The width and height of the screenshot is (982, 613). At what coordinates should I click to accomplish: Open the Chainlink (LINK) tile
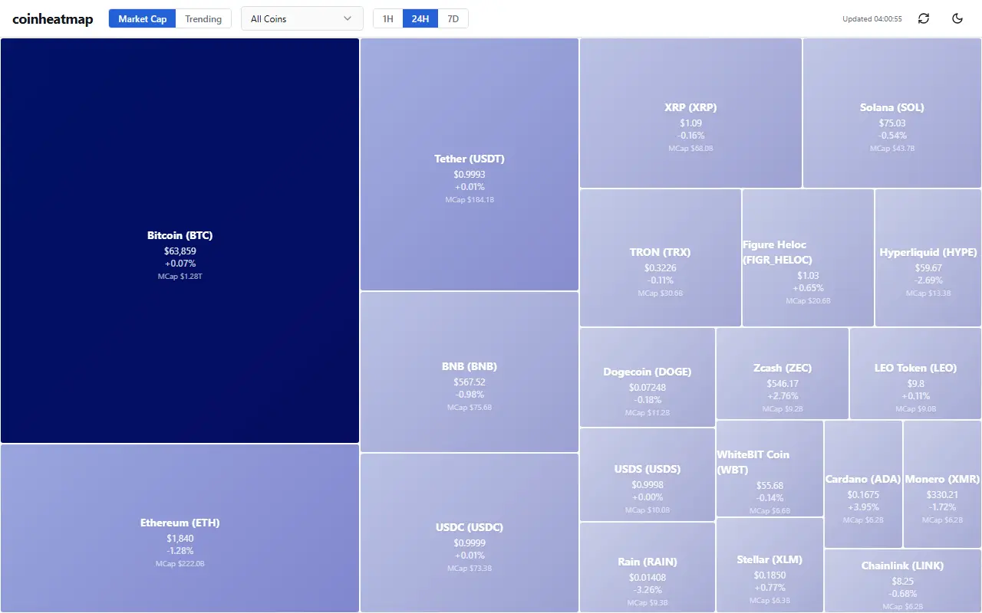point(903,581)
